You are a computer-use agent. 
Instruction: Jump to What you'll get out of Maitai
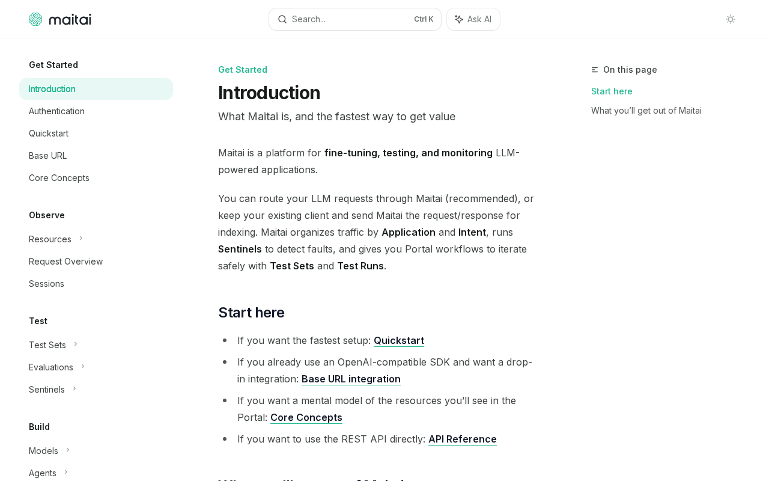click(646, 111)
